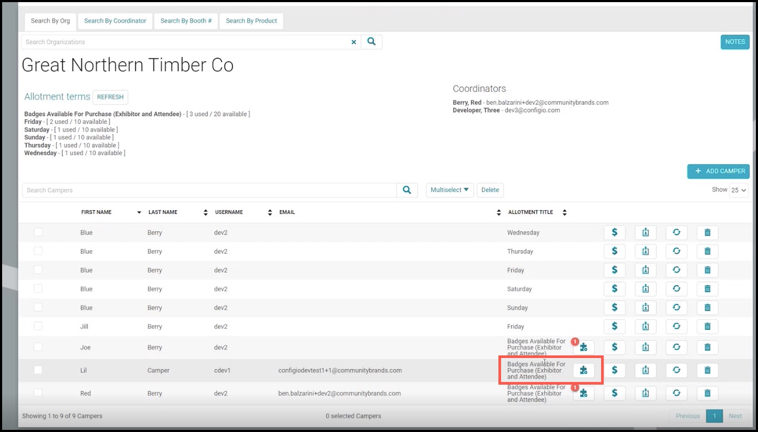This screenshot has height=432, width=758.
Task: Click into the Search Campers field
Action: (210, 190)
